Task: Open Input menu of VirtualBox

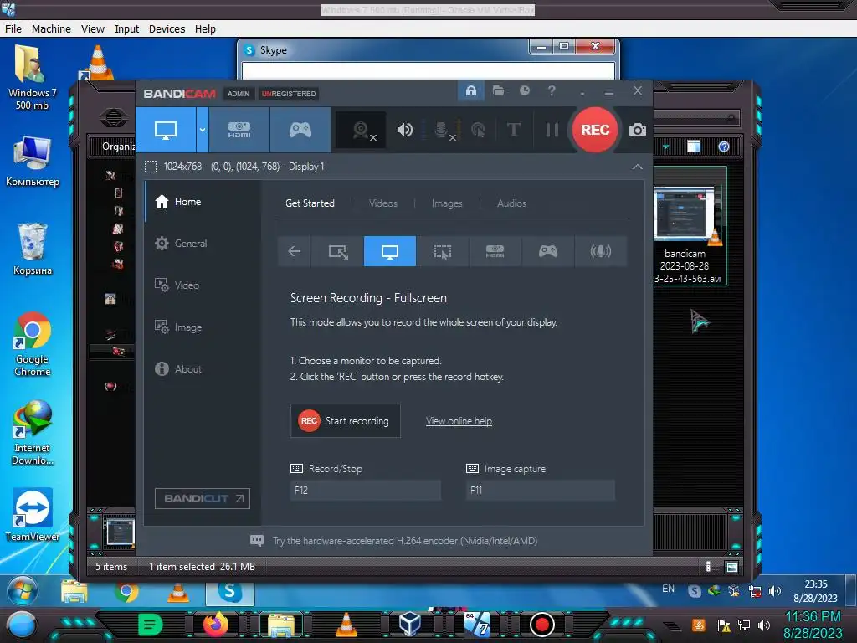Action: [x=127, y=29]
